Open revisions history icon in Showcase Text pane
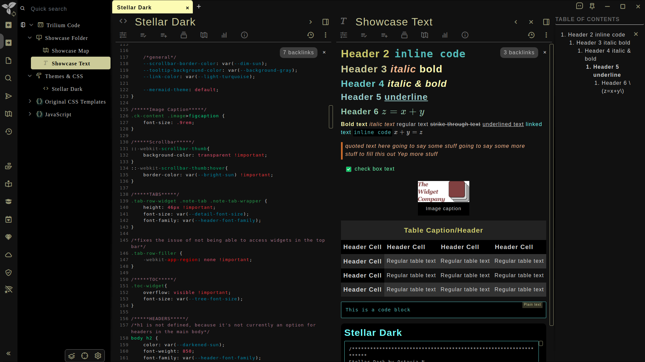Screen dimensions: 645x362 coord(531,35)
